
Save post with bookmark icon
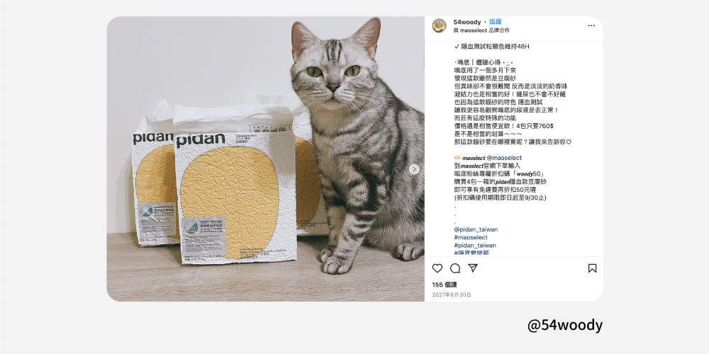[592, 268]
